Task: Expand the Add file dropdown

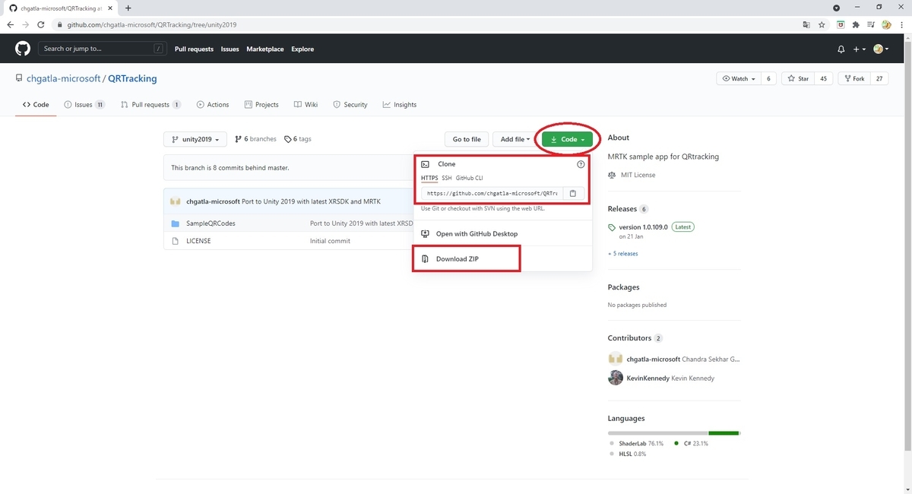Action: 515,139
